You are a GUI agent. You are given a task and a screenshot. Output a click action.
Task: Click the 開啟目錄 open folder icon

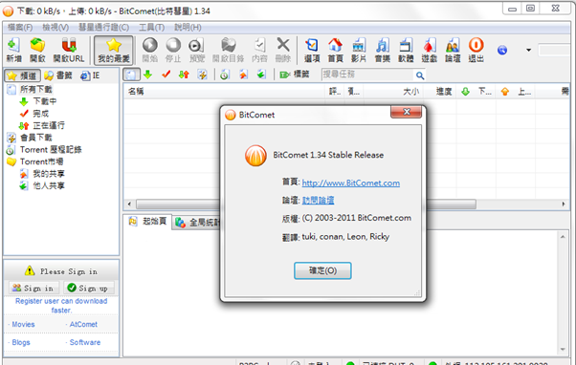coord(228,50)
